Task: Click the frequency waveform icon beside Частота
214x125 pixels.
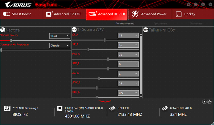Action: (3, 30)
